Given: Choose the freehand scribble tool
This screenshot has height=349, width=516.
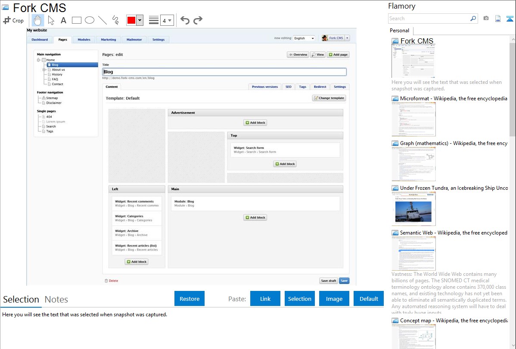Looking at the screenshot, I should point(115,20).
